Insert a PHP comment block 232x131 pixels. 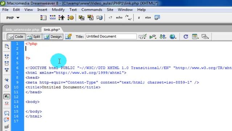coord(128,17)
